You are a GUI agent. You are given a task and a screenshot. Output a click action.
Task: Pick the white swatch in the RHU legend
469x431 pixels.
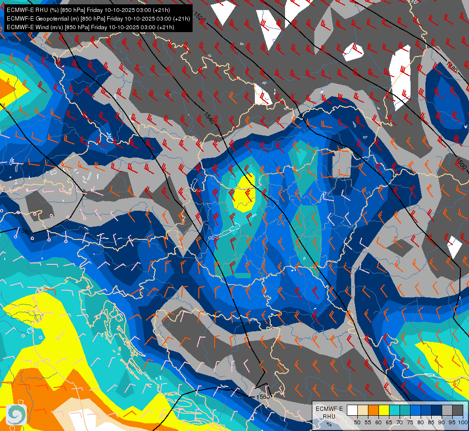click(352, 410)
